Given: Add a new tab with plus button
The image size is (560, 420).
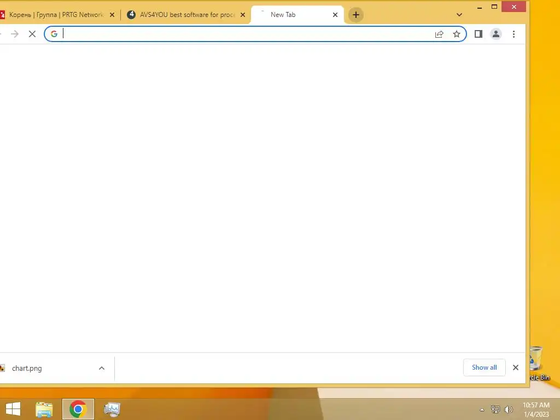Looking at the screenshot, I should click(355, 15).
